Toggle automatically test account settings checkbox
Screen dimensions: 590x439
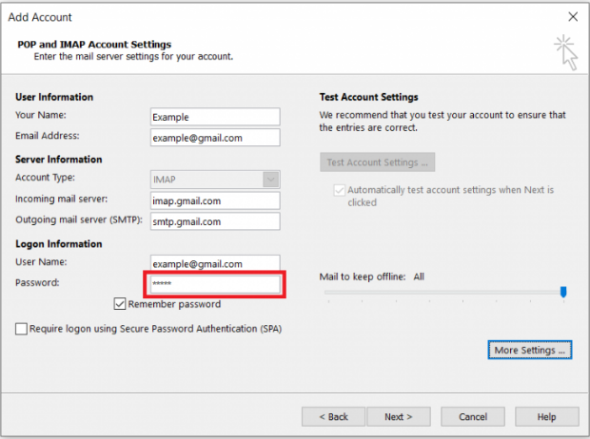[x=339, y=190]
